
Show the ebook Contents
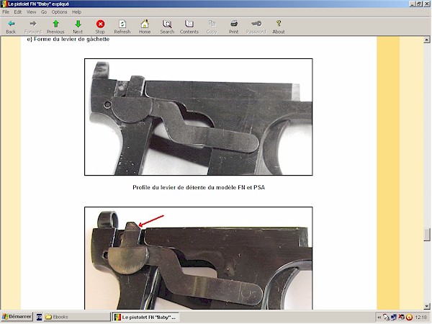tap(189, 27)
